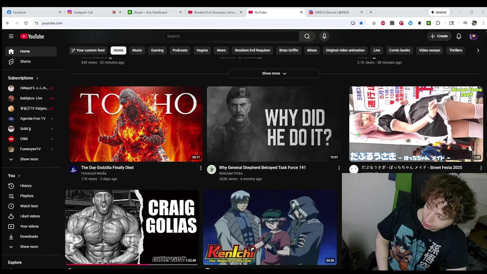487x274 pixels.
Task: Close the Resident Evil Showcase tab
Action: pyautogui.click(x=240, y=12)
